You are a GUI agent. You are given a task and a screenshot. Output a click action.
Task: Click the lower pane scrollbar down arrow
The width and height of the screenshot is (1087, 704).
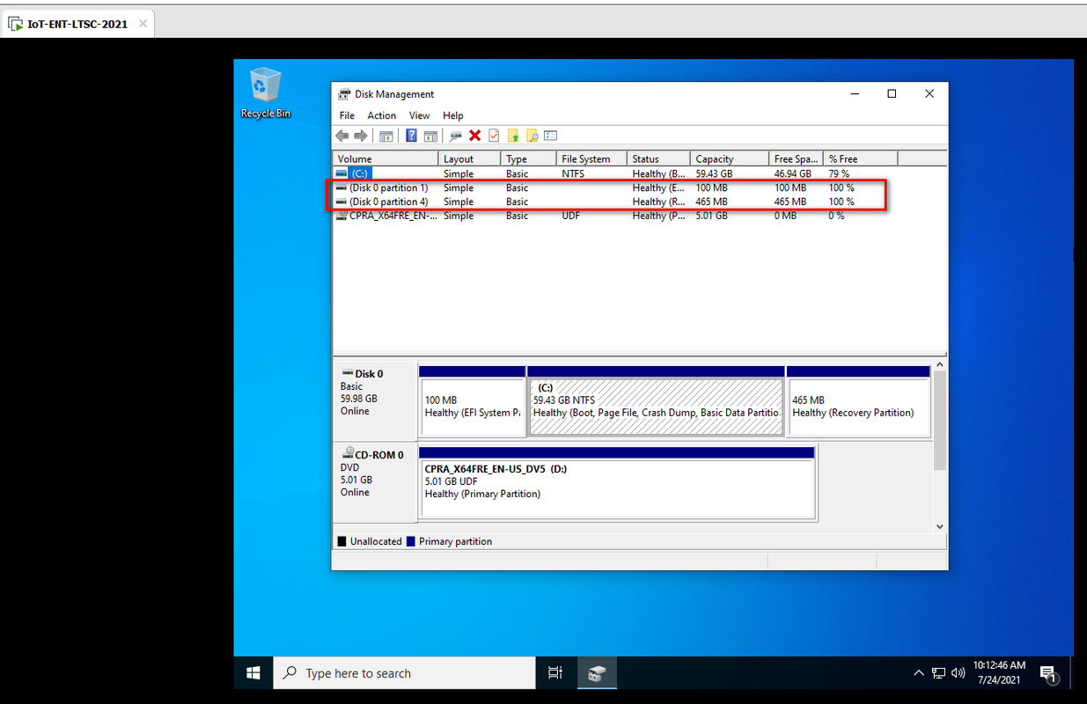[x=940, y=526]
